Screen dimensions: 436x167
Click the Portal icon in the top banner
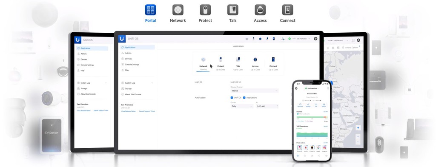tap(150, 10)
